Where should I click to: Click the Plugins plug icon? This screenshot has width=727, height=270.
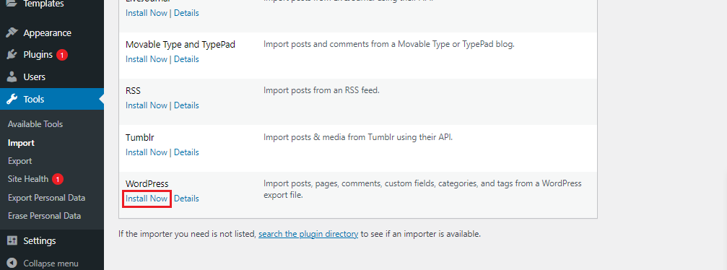pos(12,55)
